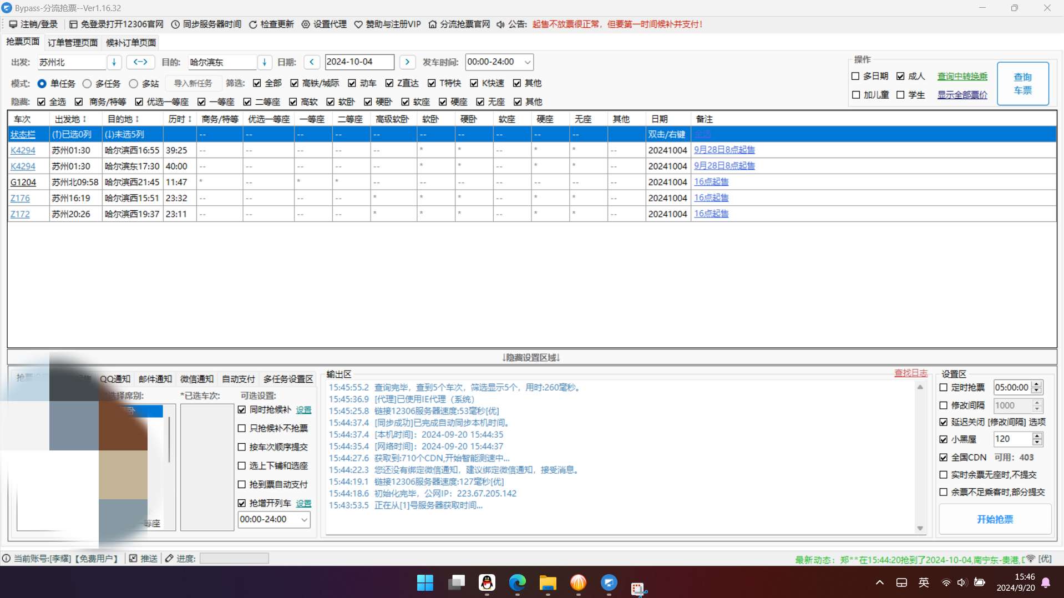Open the 抢增开列车 time range dropdown
1064x598 pixels.
tap(304, 520)
